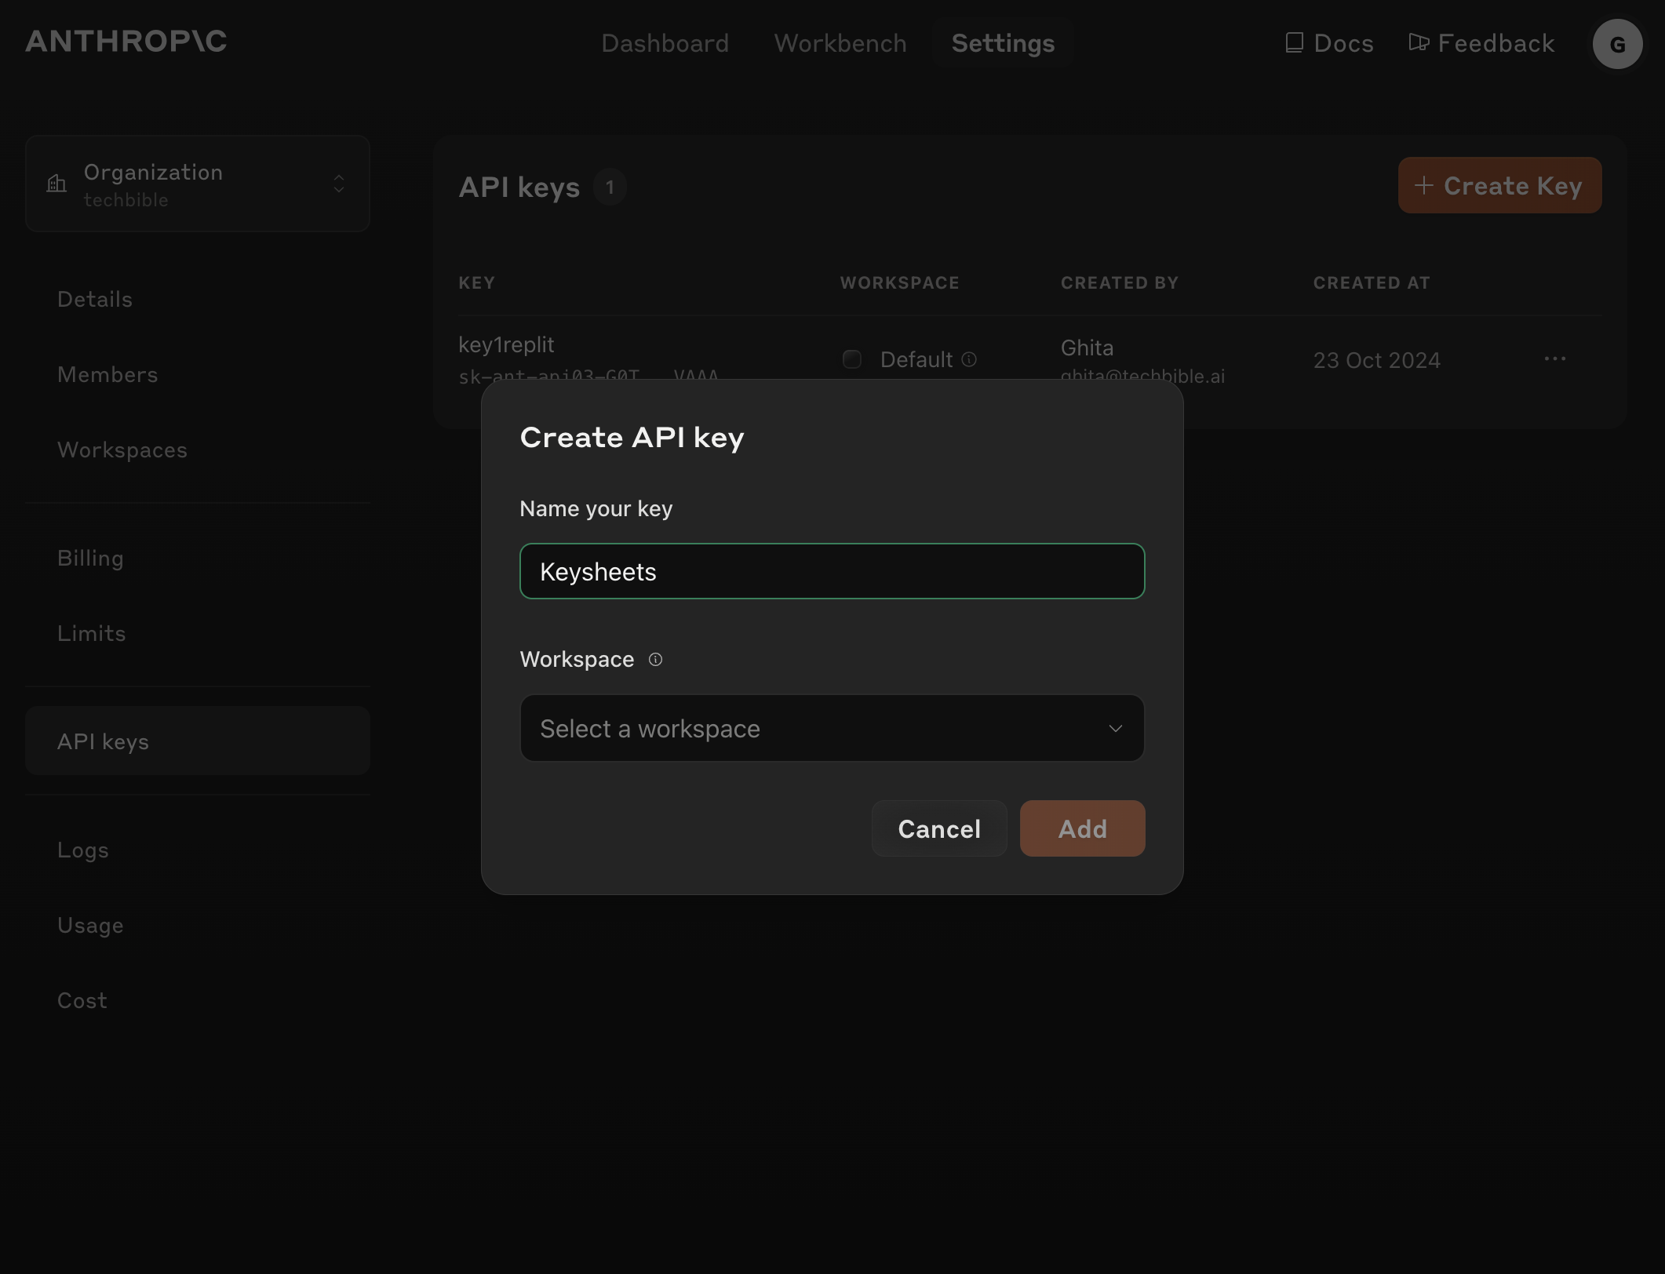The width and height of the screenshot is (1665, 1274).
Task: Click the Ghita creator name
Action: 1087,348
